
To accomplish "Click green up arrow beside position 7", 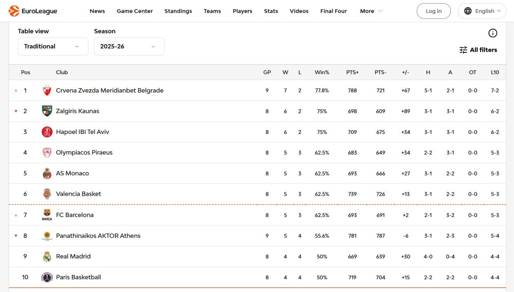I will click(x=16, y=215).
